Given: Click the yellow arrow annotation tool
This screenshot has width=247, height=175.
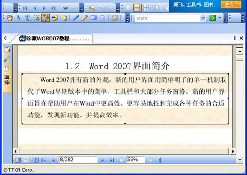Looking at the screenshot, I should 55,18.
